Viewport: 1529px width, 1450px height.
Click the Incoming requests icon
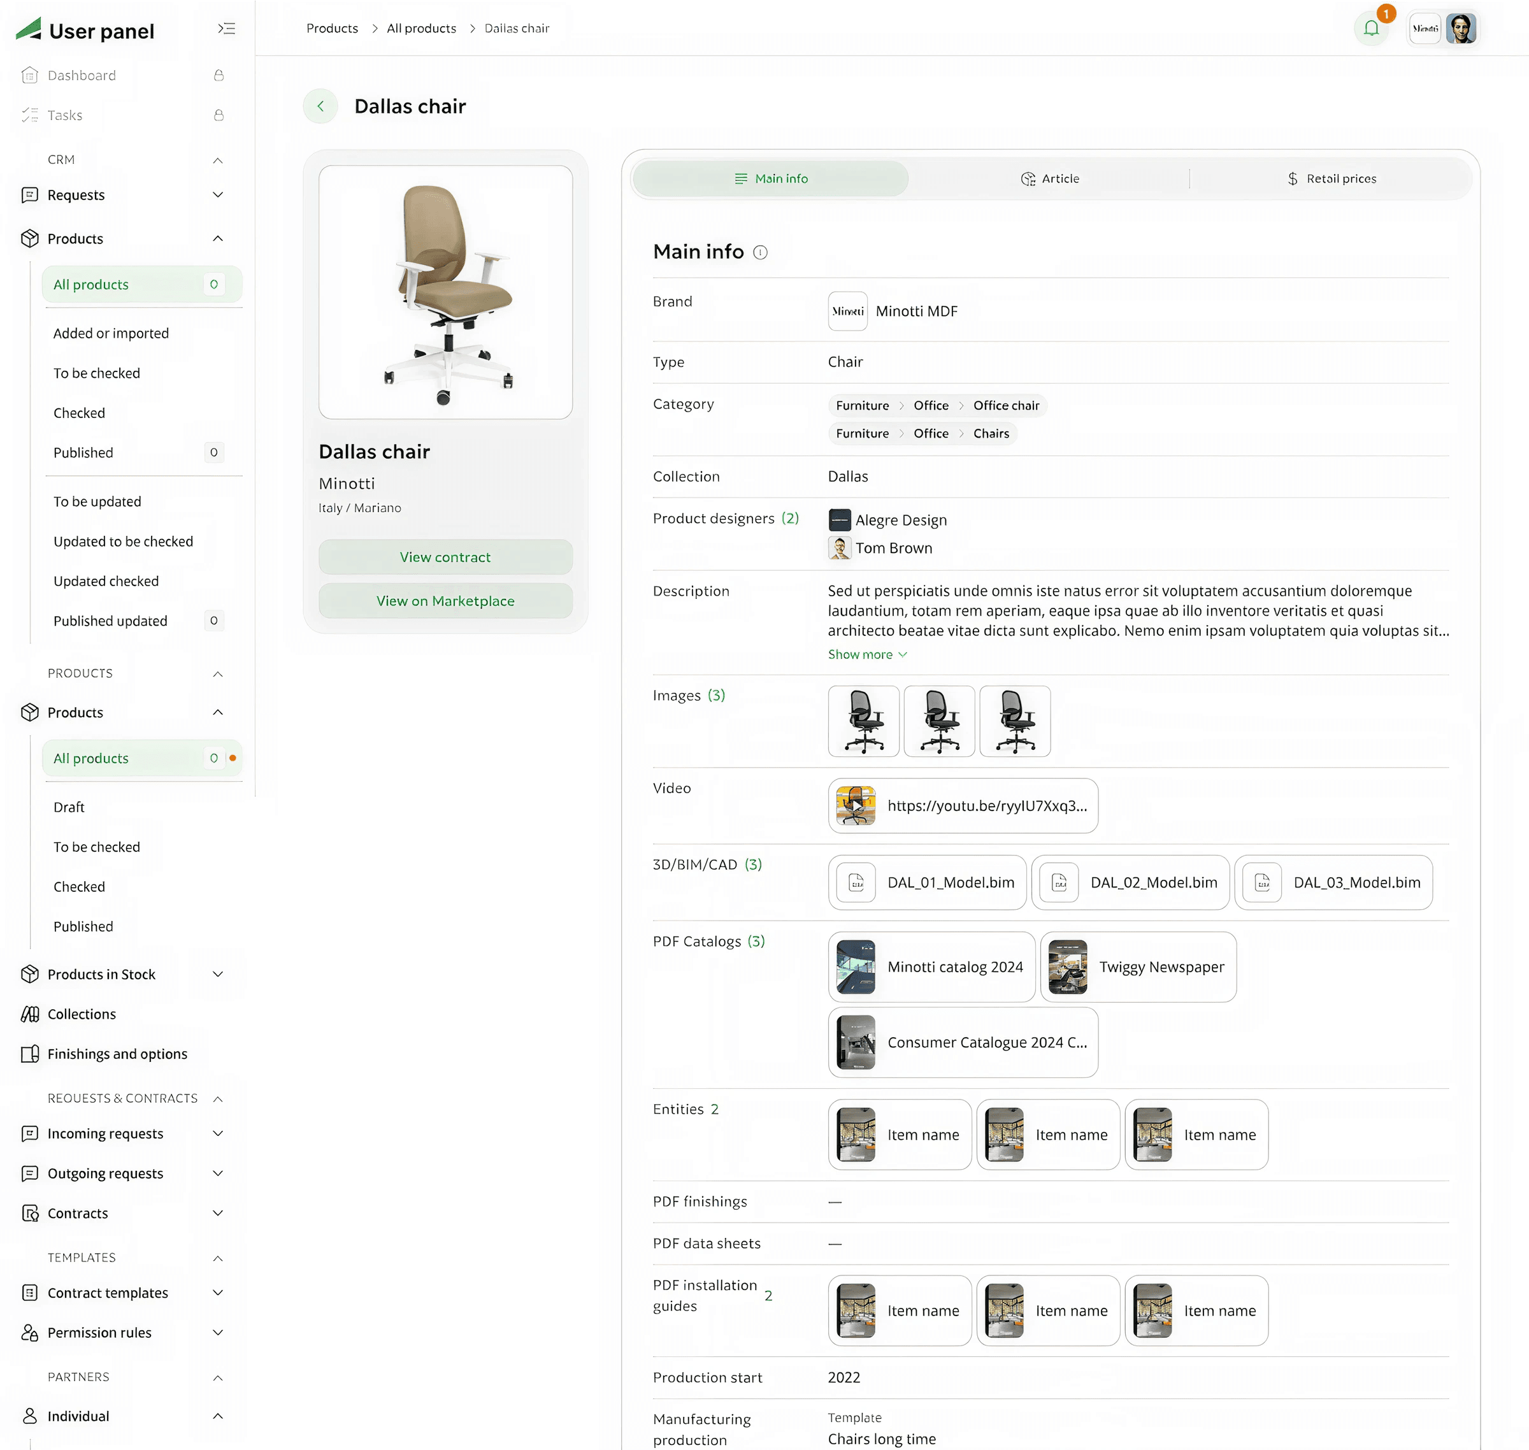29,1133
